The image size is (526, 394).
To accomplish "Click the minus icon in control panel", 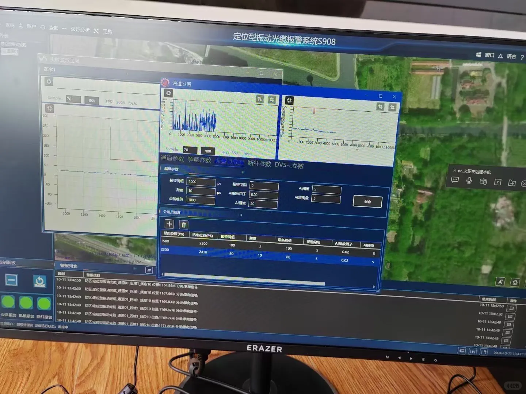I will (11, 280).
